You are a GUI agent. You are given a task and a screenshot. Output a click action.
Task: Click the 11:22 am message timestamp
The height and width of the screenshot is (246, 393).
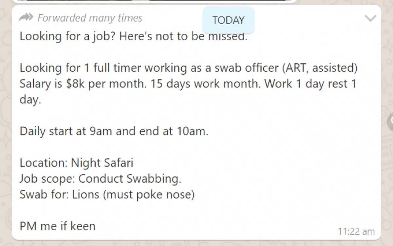(x=356, y=231)
